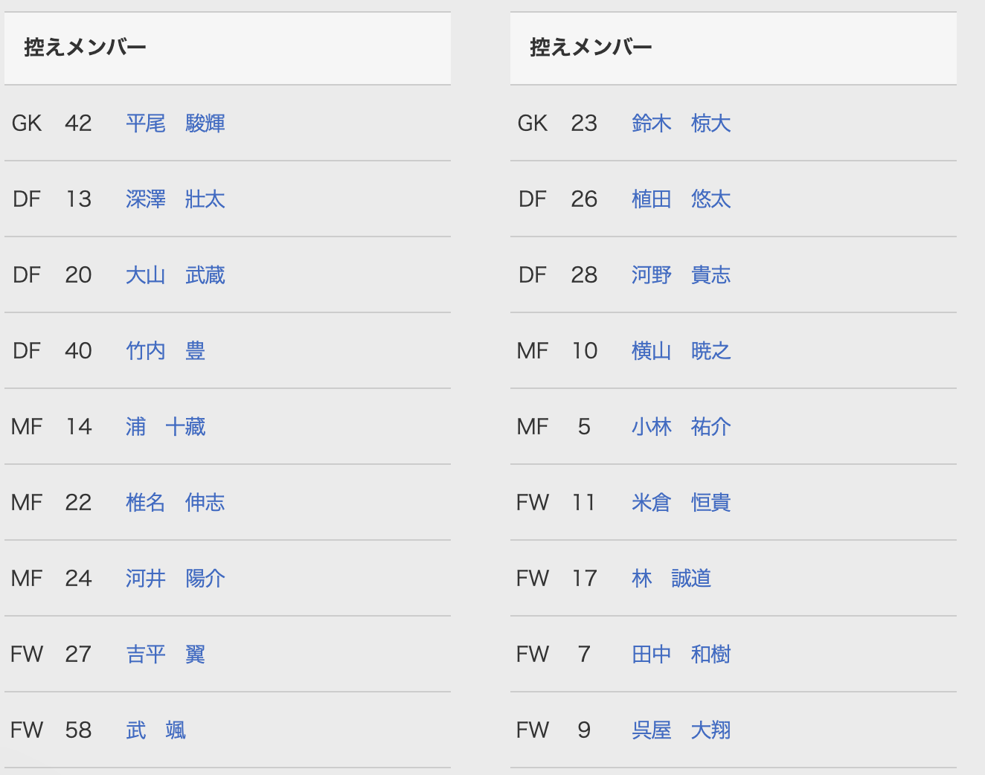
Task: Click 横山 暁之 name link
Action: coord(681,351)
